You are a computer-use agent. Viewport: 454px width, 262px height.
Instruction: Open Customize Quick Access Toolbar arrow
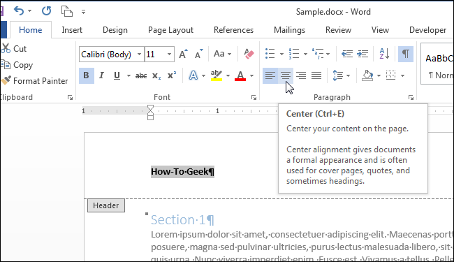pos(83,12)
